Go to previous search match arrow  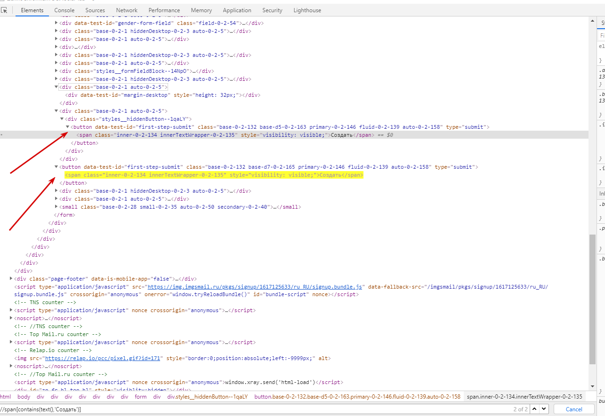[533, 409]
